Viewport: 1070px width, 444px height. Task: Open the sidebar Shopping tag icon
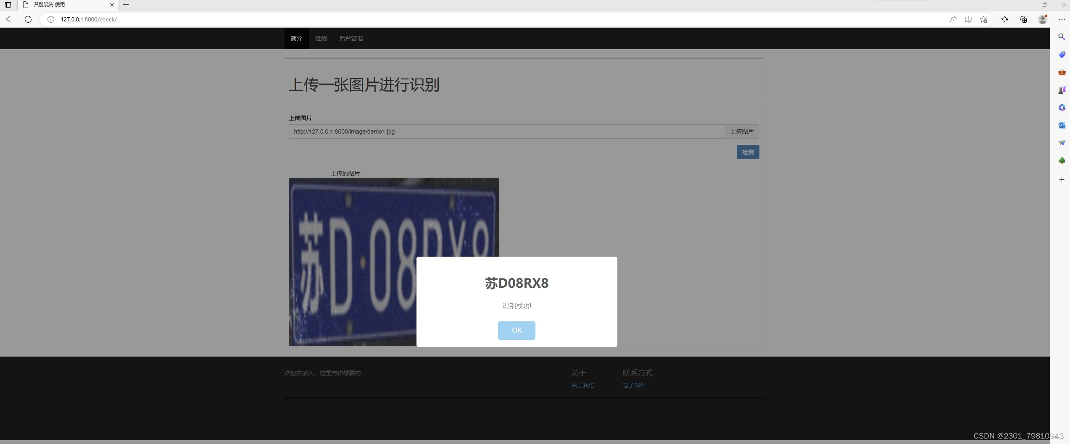1062,55
